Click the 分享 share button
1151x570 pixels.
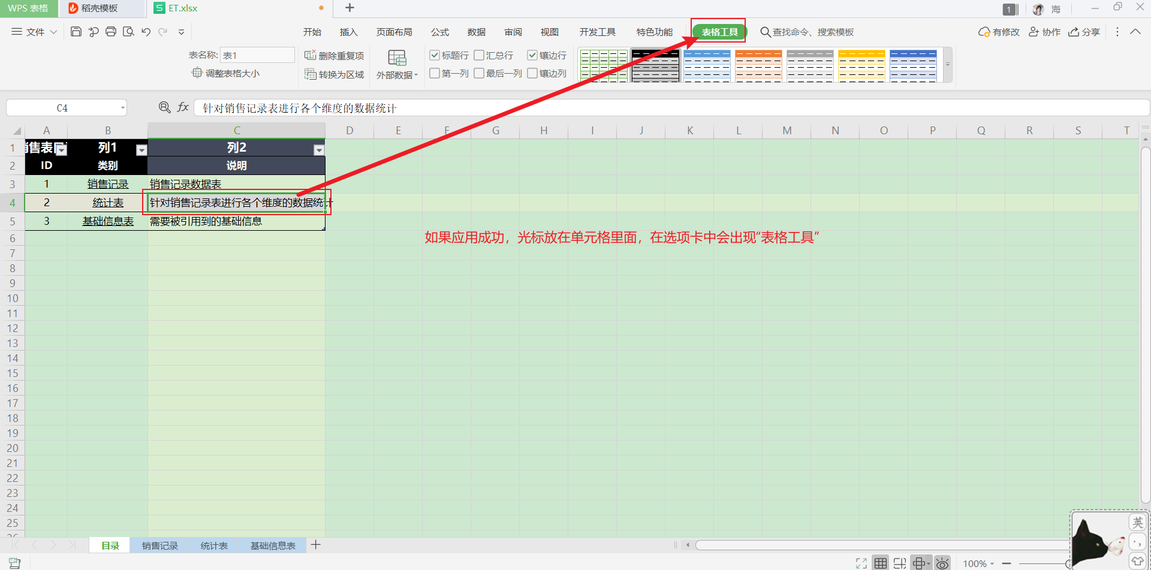(x=1084, y=32)
